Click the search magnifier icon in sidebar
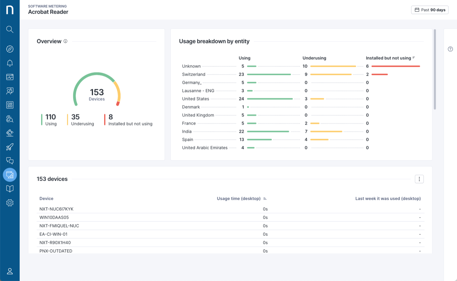Viewport: 457px width, 281px height. [x=10, y=29]
